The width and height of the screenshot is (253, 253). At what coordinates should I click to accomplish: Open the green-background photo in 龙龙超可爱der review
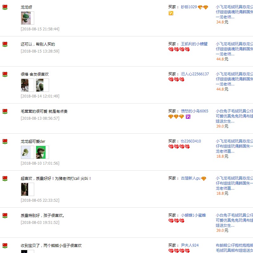[x=42, y=152]
